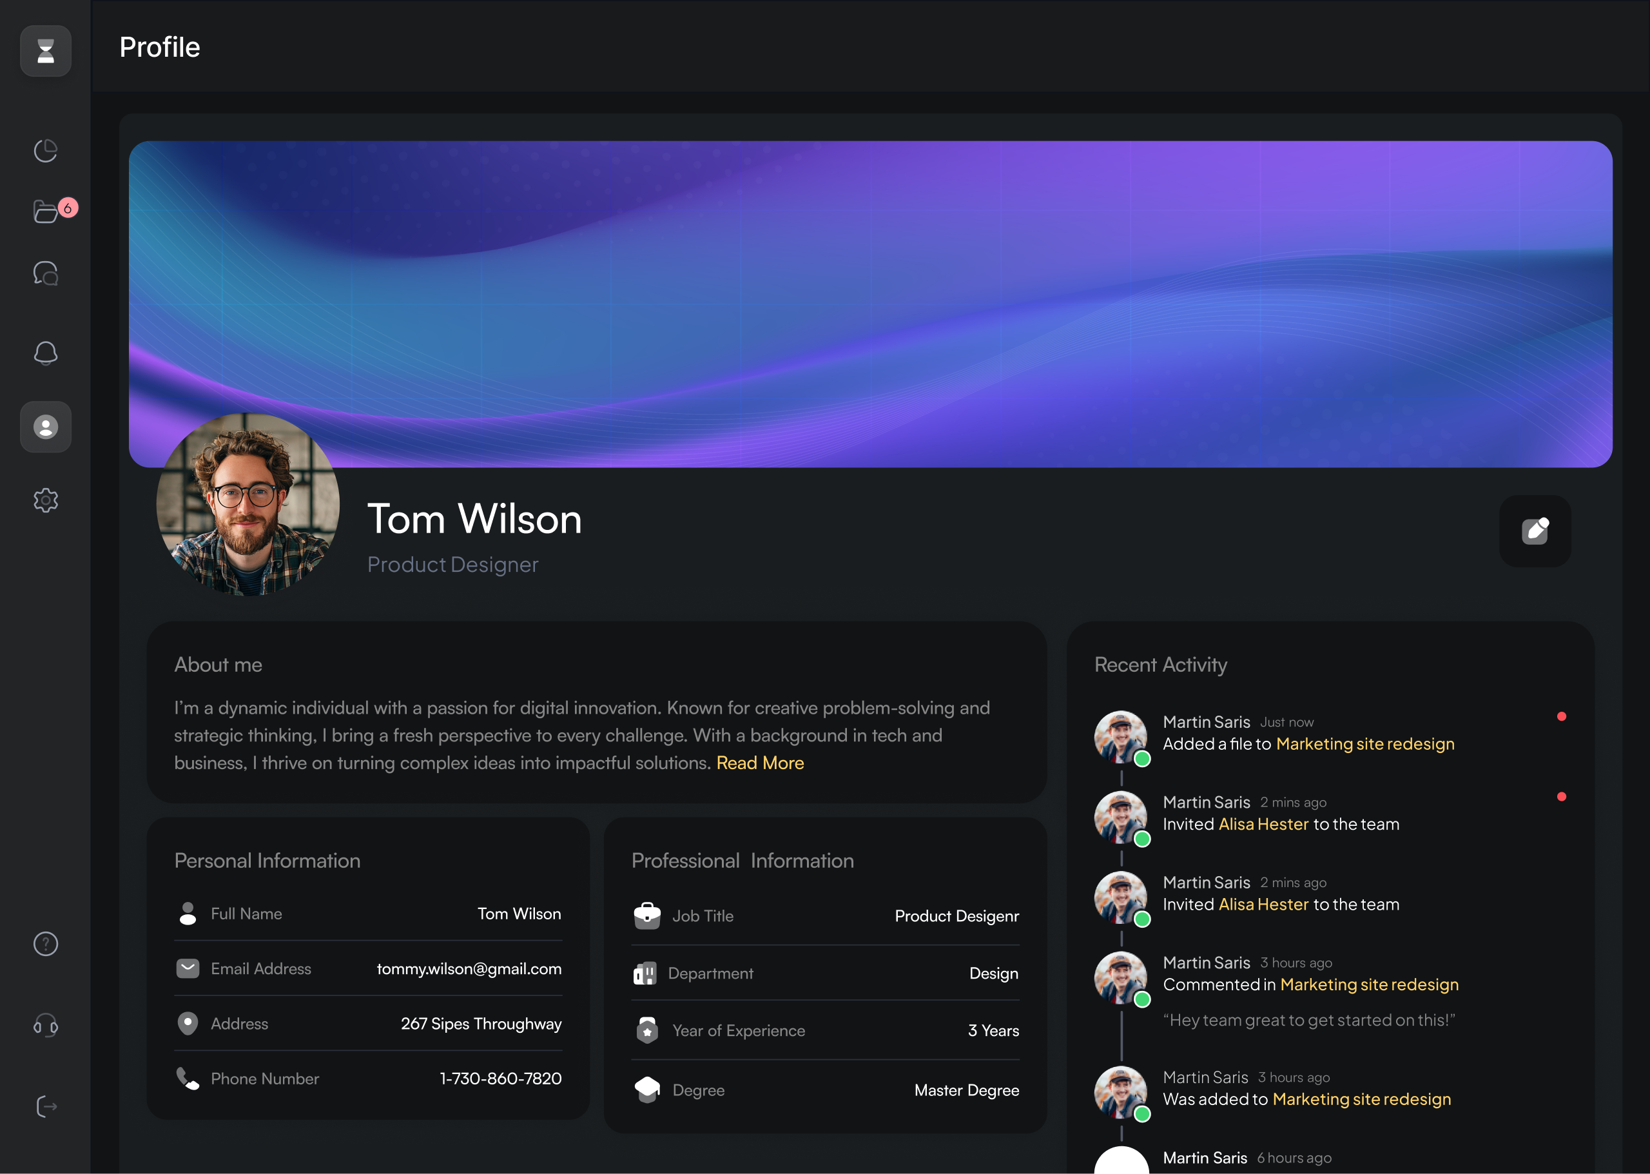This screenshot has width=1650, height=1174.
Task: Click the logout icon in sidebar
Action: click(x=46, y=1106)
